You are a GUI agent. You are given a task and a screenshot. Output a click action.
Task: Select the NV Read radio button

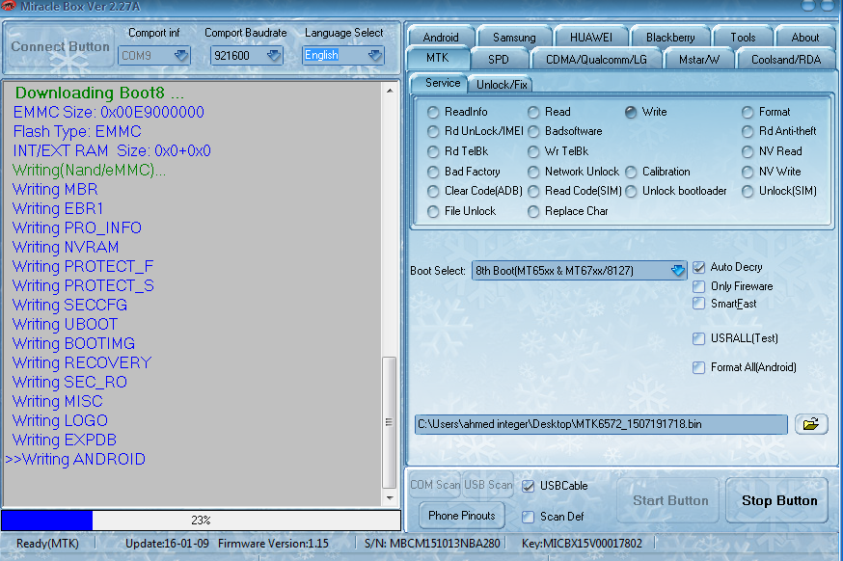click(x=748, y=152)
